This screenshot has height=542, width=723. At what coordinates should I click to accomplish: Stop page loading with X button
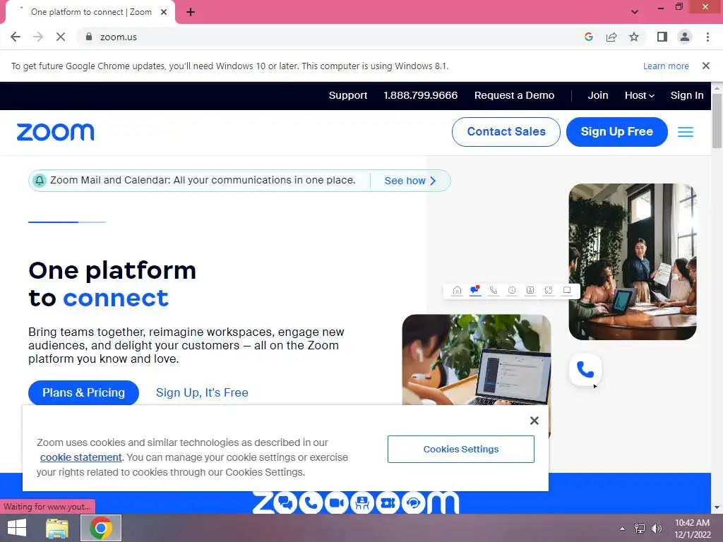pyautogui.click(x=61, y=37)
